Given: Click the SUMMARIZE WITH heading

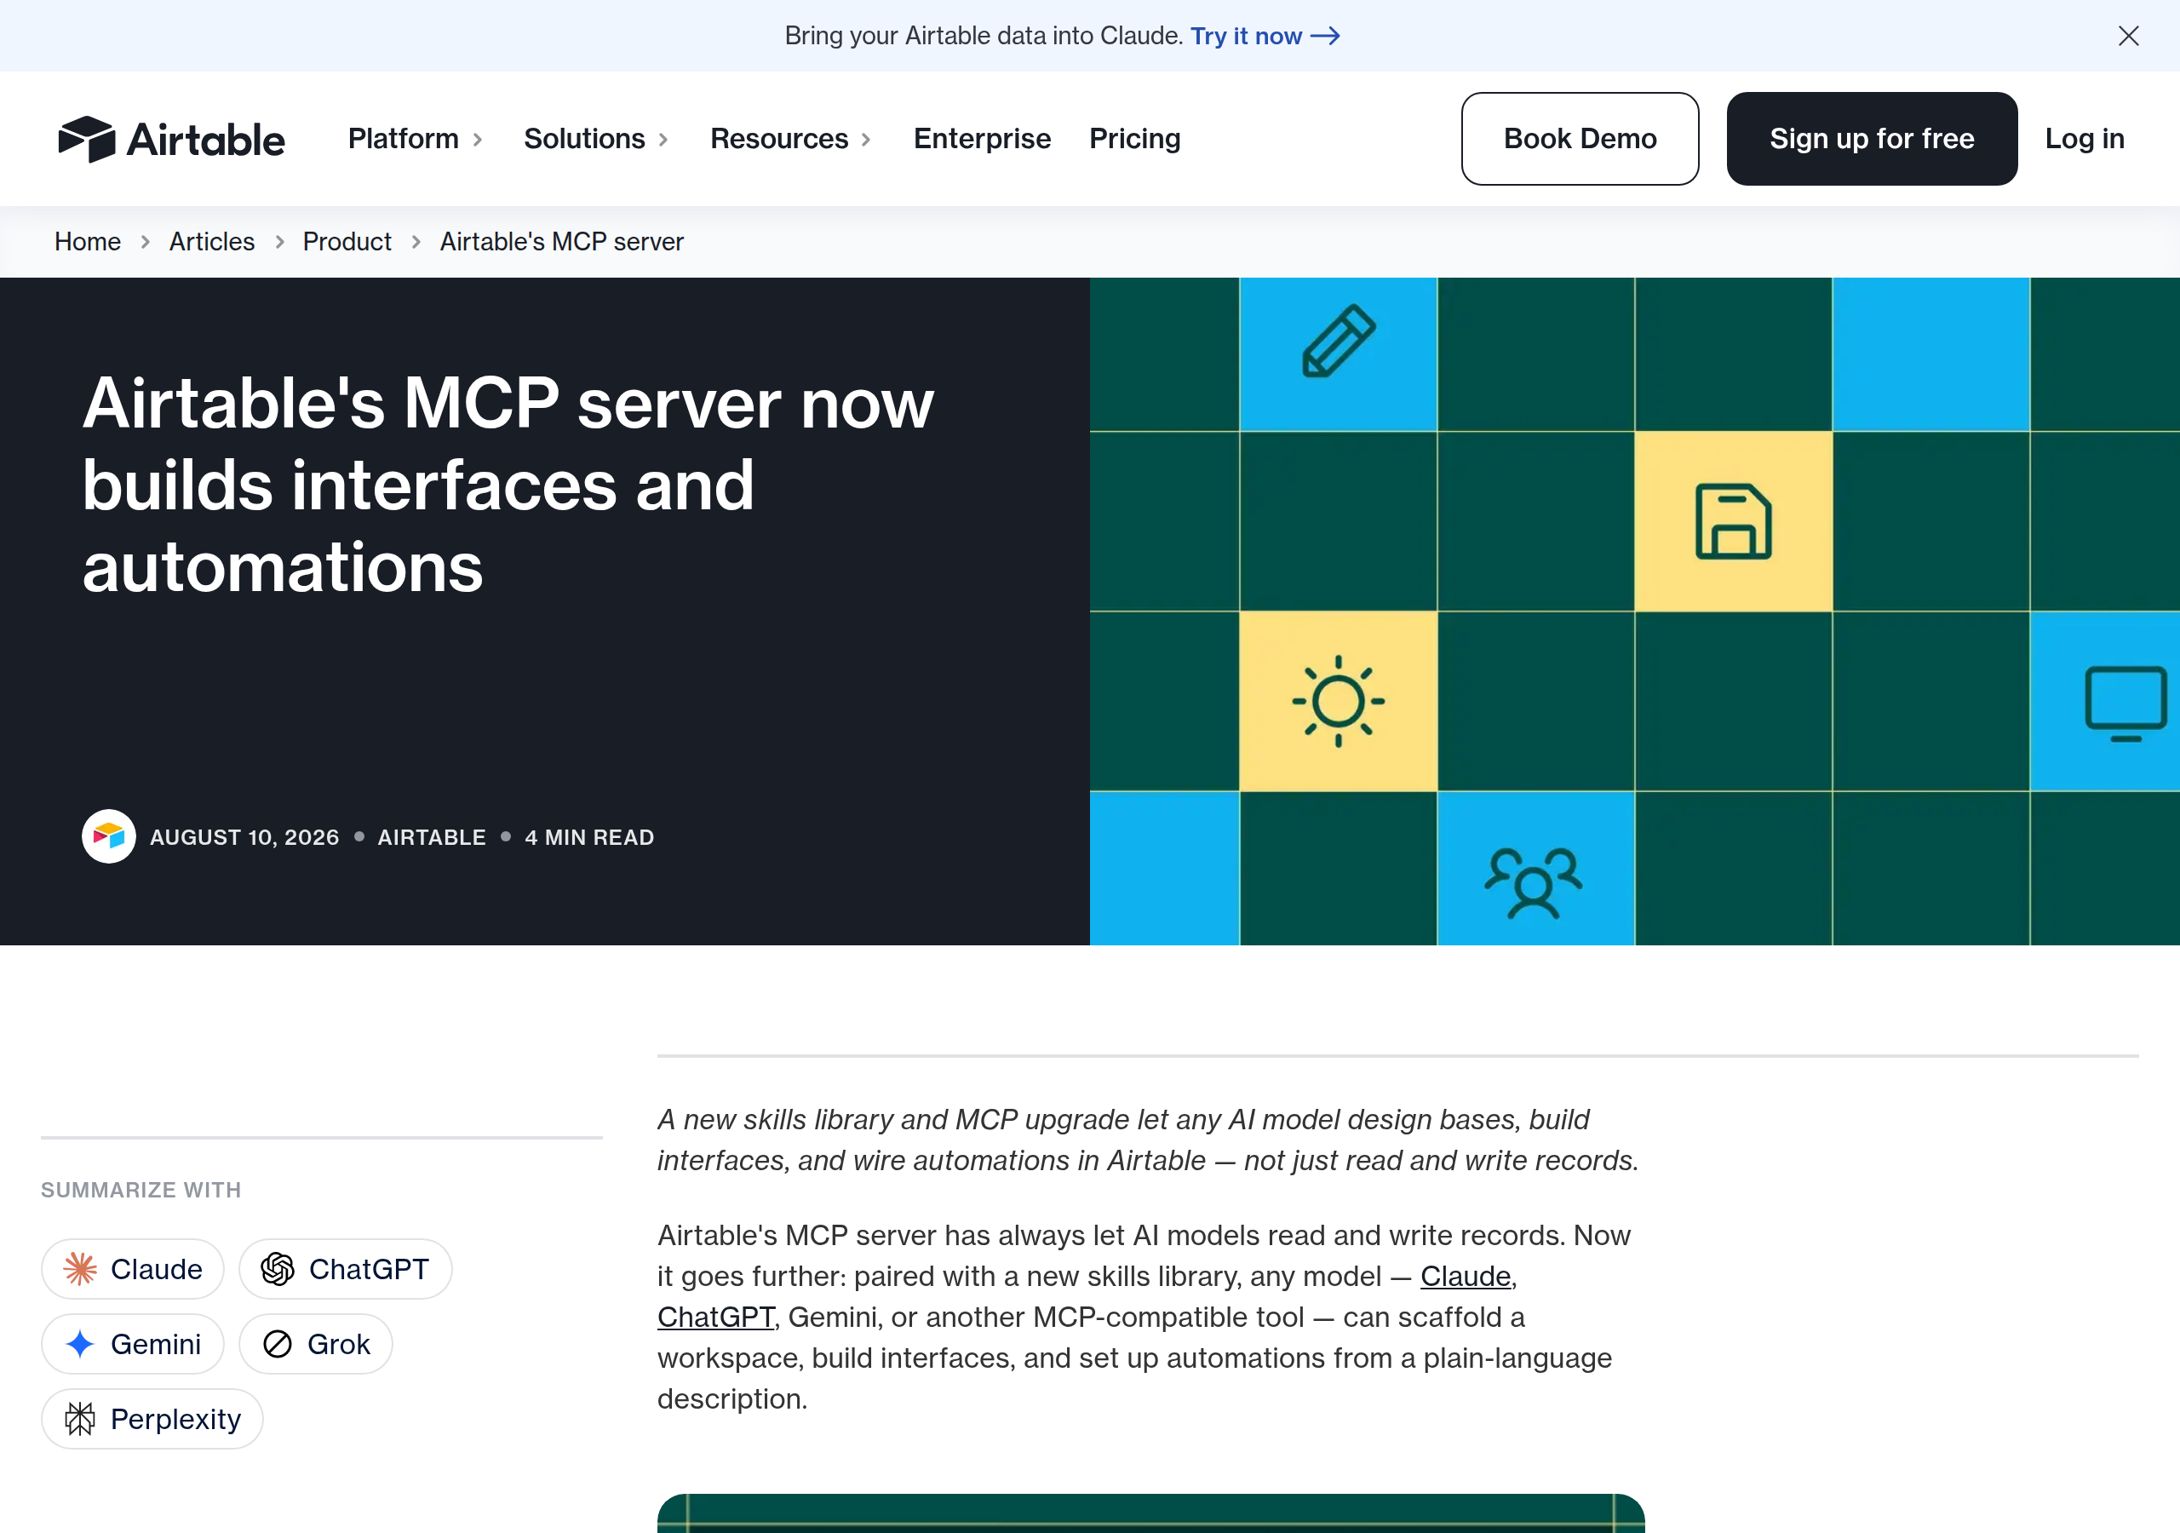Looking at the screenshot, I should [141, 1190].
